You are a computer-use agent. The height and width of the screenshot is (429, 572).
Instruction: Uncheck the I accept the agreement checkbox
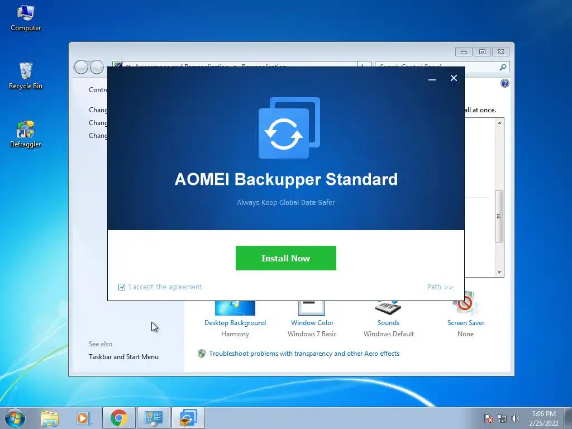122,287
